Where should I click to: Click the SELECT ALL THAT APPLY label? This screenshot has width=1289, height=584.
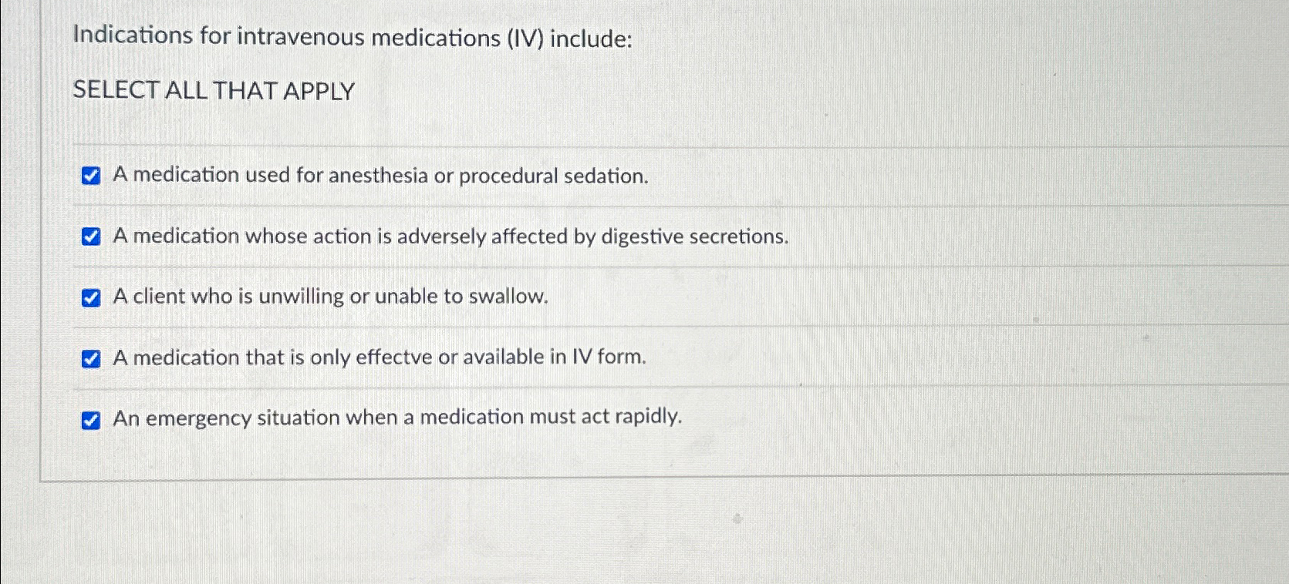click(213, 92)
